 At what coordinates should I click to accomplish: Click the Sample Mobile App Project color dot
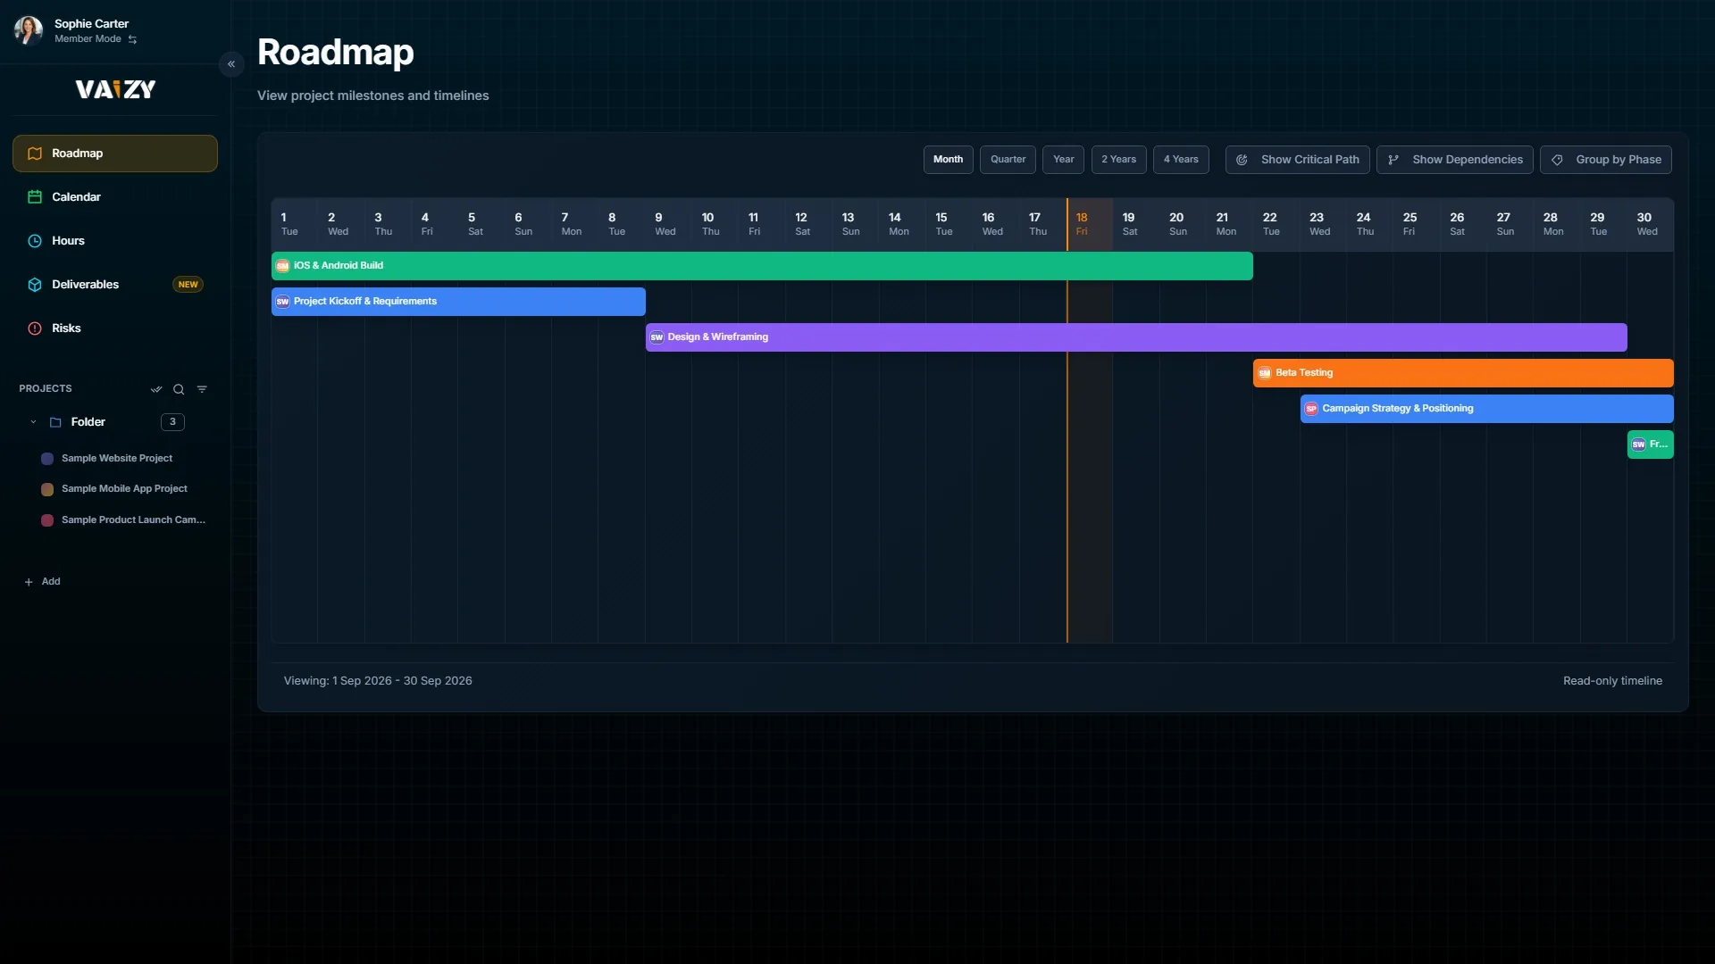point(47,490)
